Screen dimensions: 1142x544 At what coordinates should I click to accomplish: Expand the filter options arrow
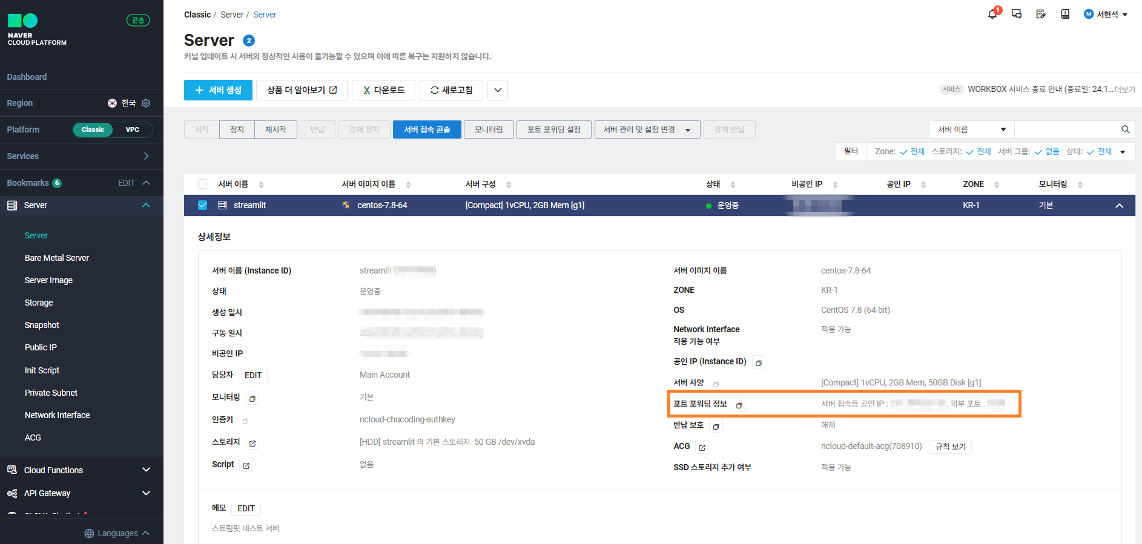click(x=1123, y=152)
